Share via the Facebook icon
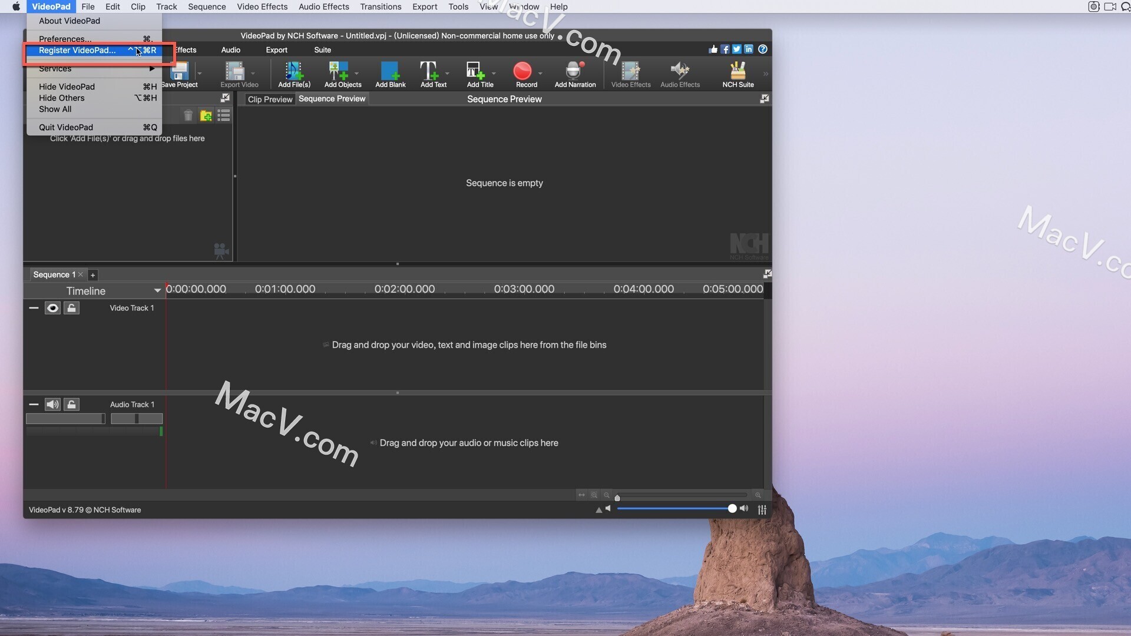Image resolution: width=1131 pixels, height=636 pixels. 725,49
